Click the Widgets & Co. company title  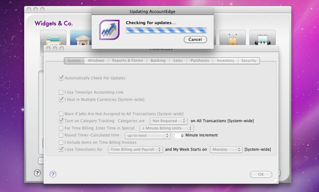pyautogui.click(x=54, y=23)
